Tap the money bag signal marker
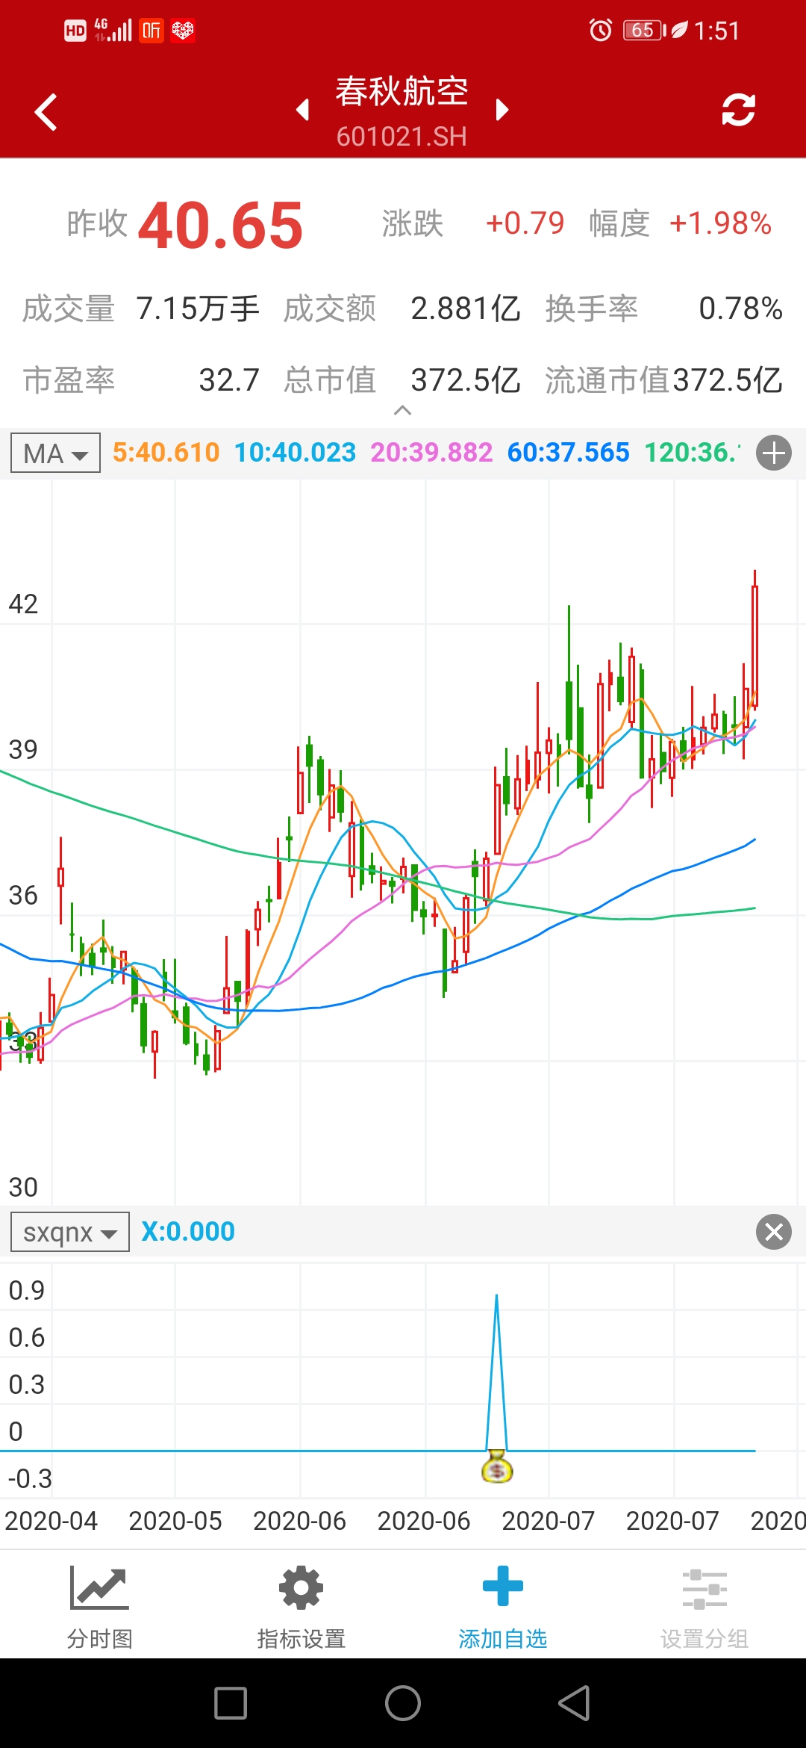The height and width of the screenshot is (1748, 806). click(497, 1466)
